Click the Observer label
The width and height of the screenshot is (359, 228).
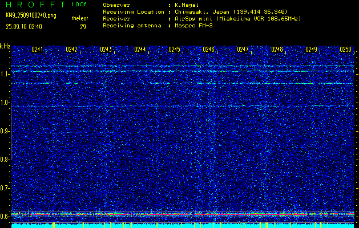(x=116, y=5)
